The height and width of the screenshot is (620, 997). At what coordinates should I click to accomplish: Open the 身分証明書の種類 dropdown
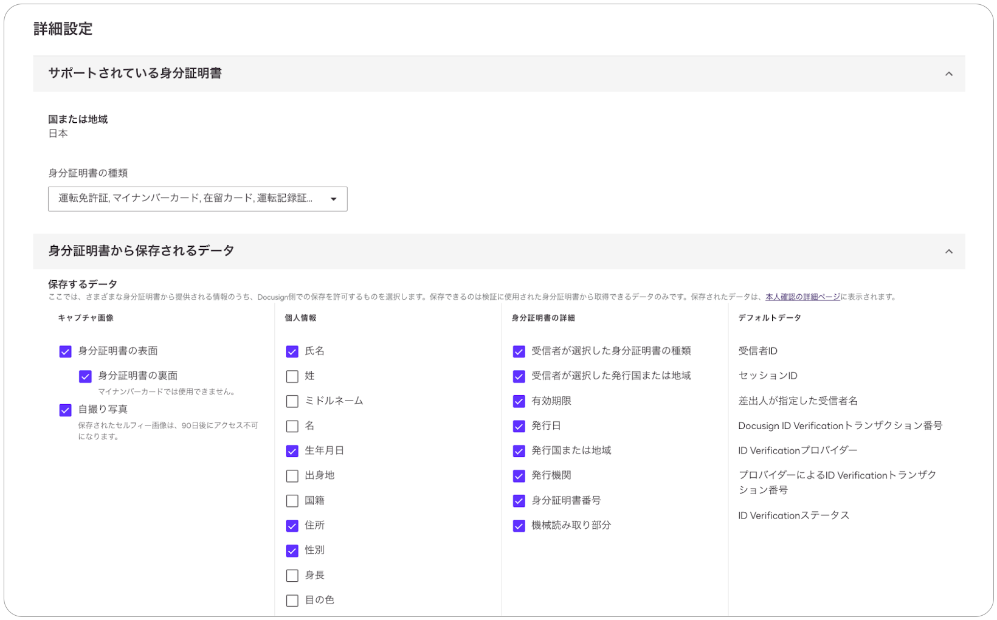(x=198, y=199)
